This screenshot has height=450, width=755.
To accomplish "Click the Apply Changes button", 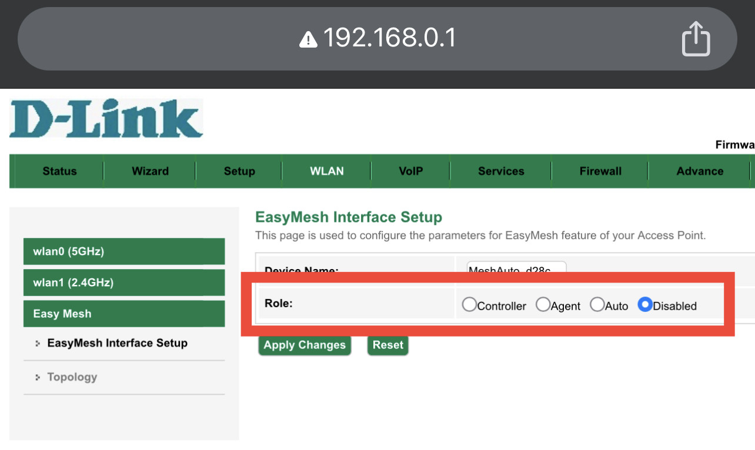I will coord(305,345).
